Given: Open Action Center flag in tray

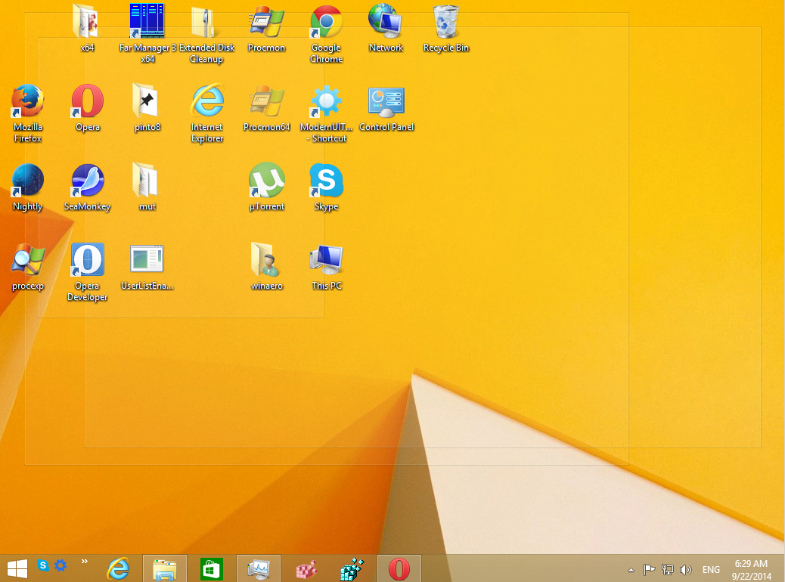Looking at the screenshot, I should click(650, 569).
